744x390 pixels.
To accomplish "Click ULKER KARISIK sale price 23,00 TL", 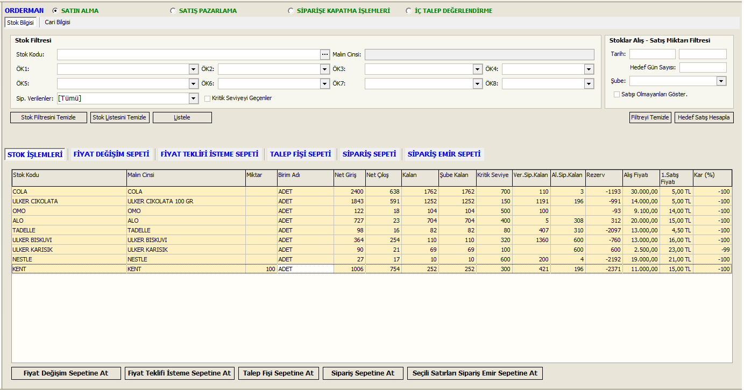I will [676, 250].
